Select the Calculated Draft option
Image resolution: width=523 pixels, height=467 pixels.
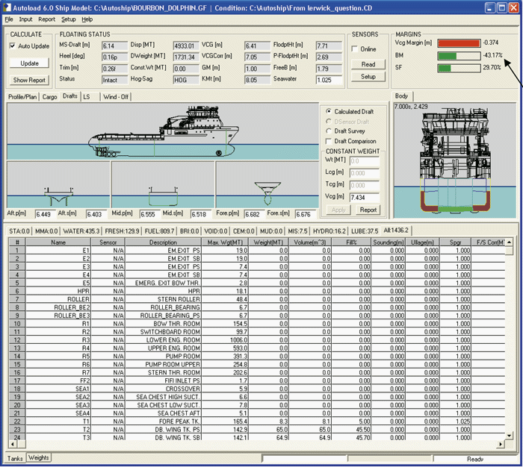[329, 111]
